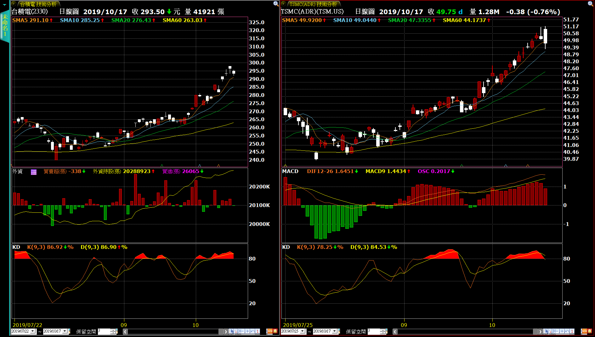Select the TSMC(ADR) 技術分析 tab
This screenshot has height=337, width=595.
coord(313,4)
